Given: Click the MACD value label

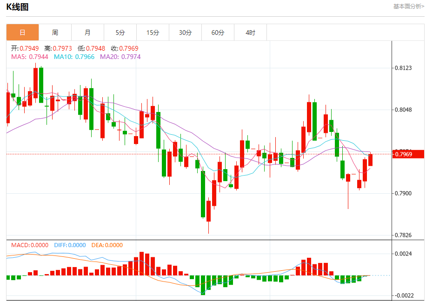Looking at the screenshot, I should click(x=30, y=245).
